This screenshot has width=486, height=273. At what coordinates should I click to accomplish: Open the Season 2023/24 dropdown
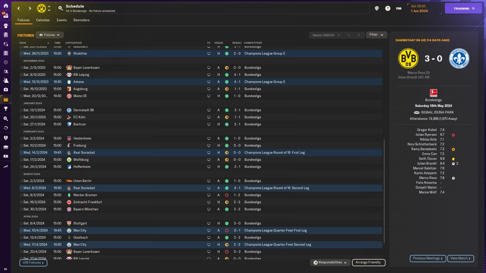pos(327,35)
